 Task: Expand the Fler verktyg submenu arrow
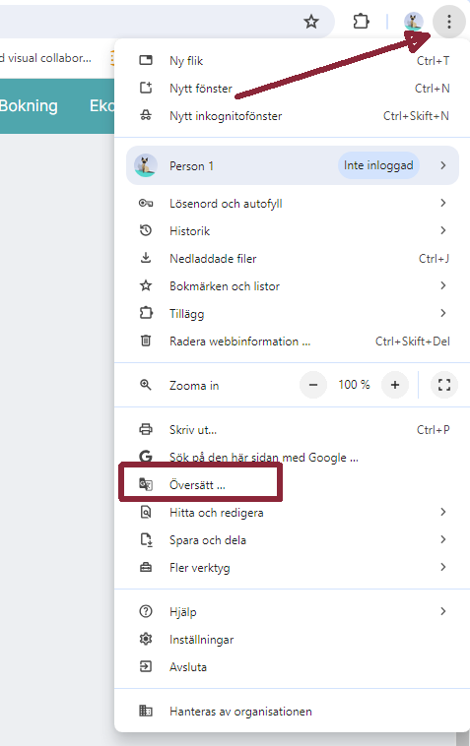coord(443,567)
